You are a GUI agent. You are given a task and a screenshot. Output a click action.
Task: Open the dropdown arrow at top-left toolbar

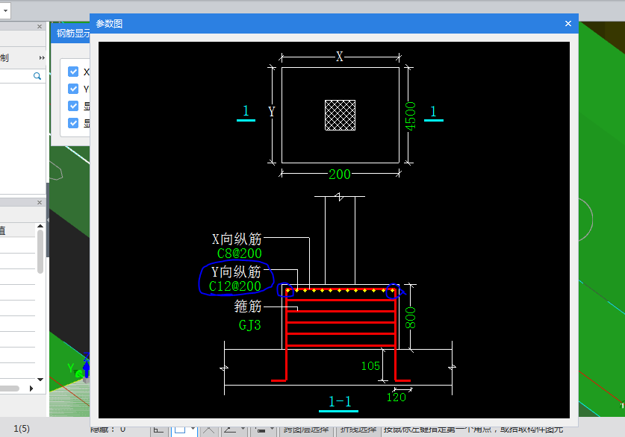5,10
